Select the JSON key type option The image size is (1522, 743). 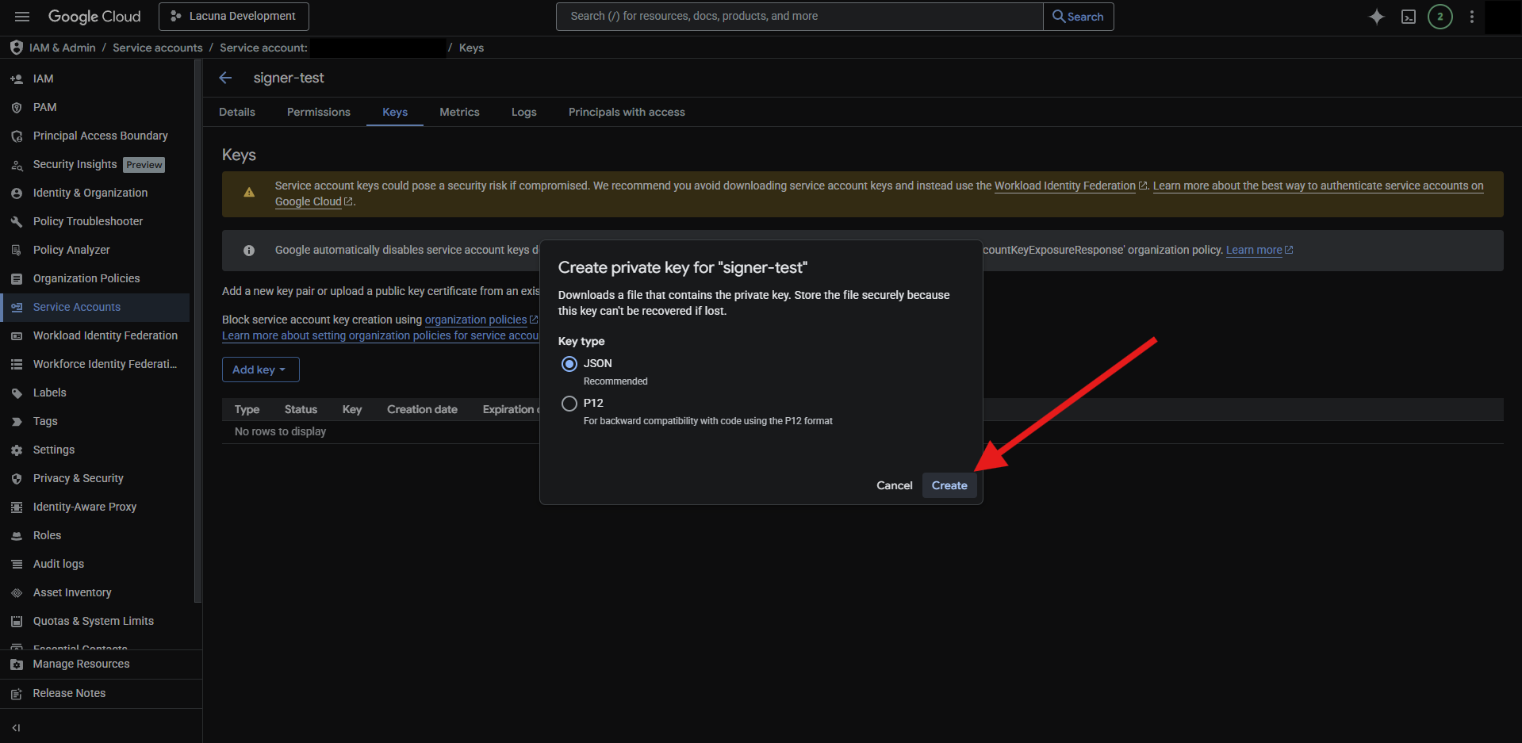(x=569, y=364)
